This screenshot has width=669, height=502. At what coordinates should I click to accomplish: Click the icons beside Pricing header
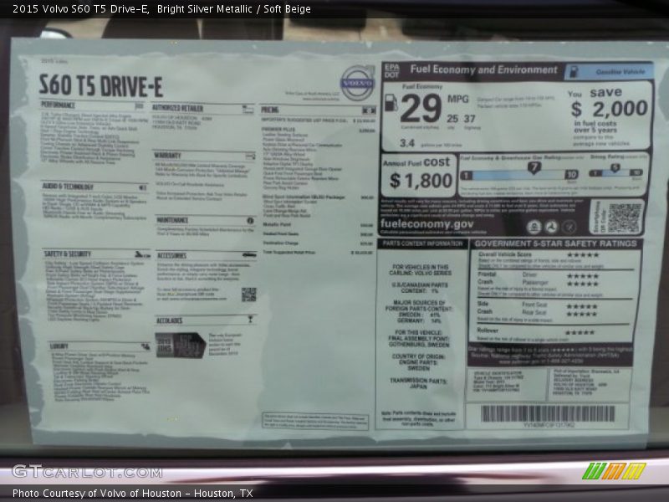369,110
